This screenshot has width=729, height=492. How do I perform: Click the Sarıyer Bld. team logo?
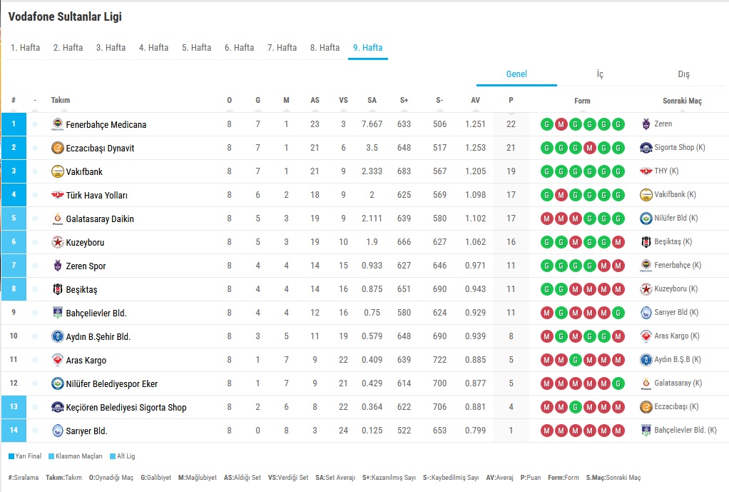[57, 431]
